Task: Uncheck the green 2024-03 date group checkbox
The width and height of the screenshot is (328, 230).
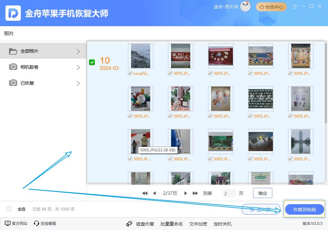Action: (x=92, y=62)
